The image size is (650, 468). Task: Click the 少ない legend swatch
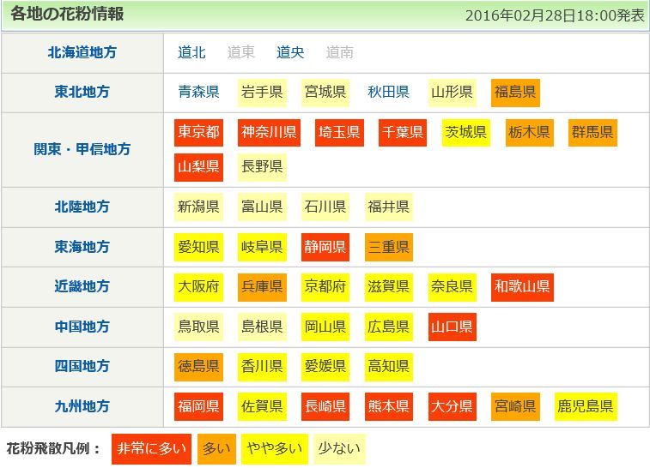pos(337,448)
